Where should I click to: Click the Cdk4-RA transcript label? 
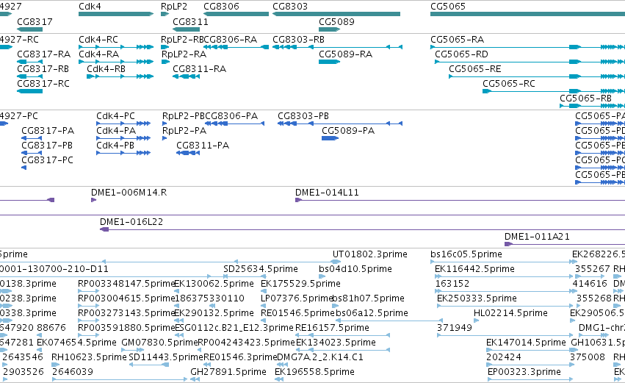pos(99,54)
